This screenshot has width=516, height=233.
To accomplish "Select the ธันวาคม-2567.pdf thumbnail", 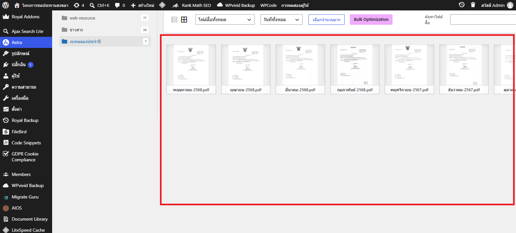I will pos(464,69).
